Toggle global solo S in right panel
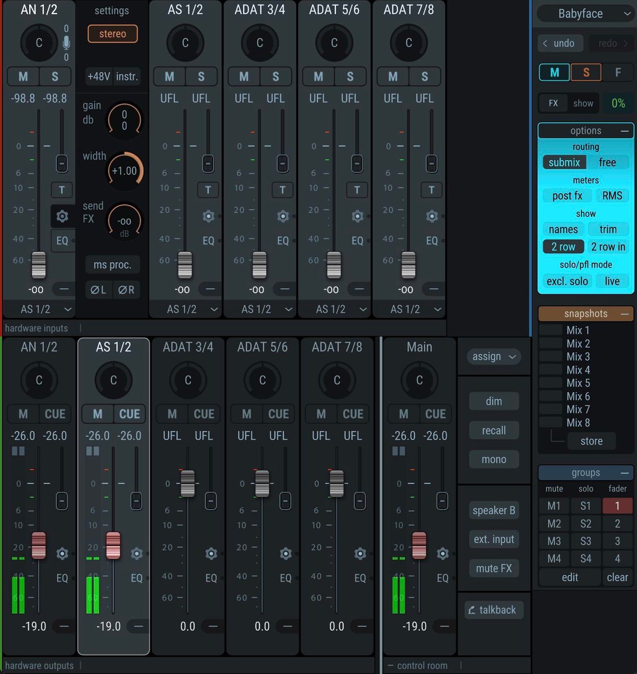The height and width of the screenshot is (674, 637). [x=586, y=72]
